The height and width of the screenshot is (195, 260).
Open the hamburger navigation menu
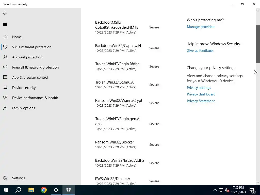click(5, 25)
